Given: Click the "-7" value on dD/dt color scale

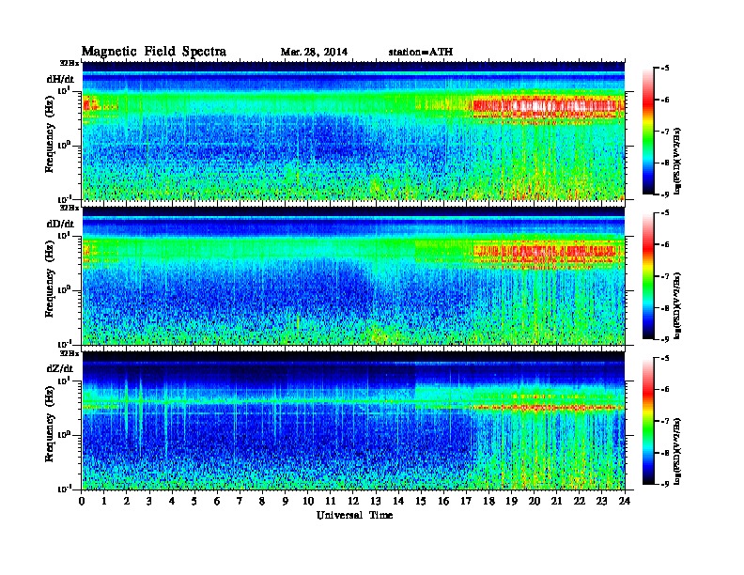Looking at the screenshot, I should (665, 275).
